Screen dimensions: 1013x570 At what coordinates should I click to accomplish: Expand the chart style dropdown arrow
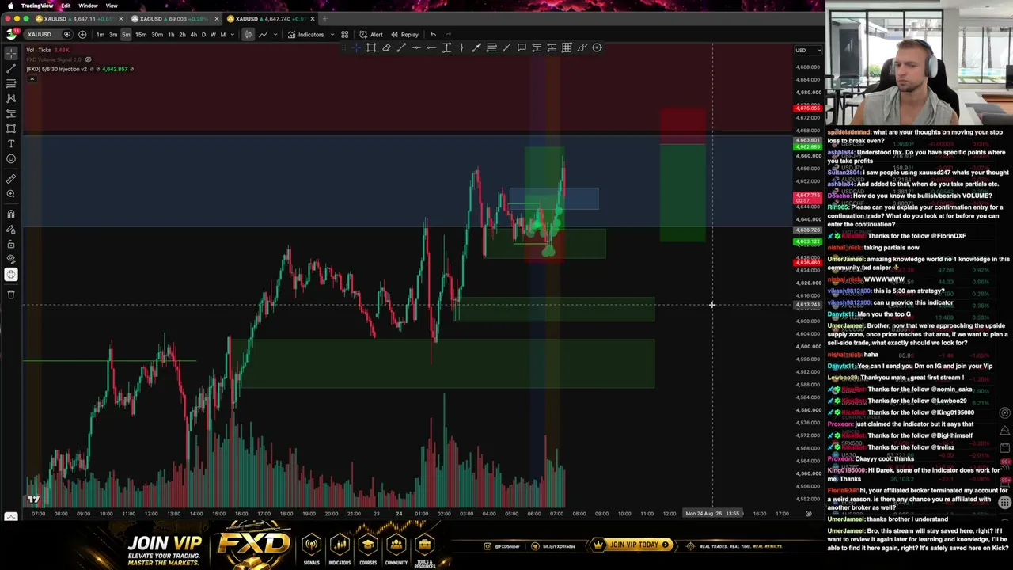tap(275, 35)
